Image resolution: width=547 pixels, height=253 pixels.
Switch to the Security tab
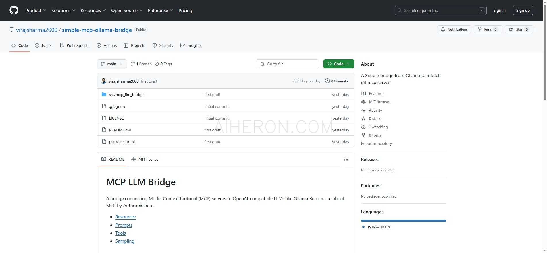point(163,45)
